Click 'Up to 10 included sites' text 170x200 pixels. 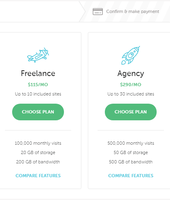[38, 94]
